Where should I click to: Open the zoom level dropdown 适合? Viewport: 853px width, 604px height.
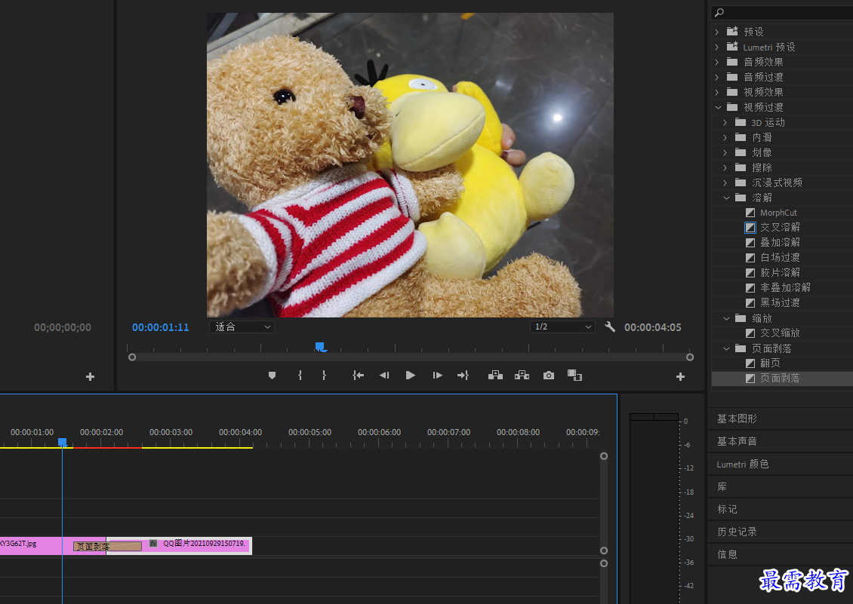242,327
